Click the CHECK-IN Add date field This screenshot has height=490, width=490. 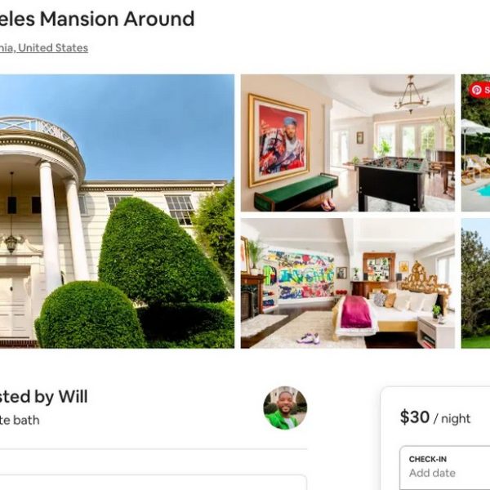pos(445,467)
